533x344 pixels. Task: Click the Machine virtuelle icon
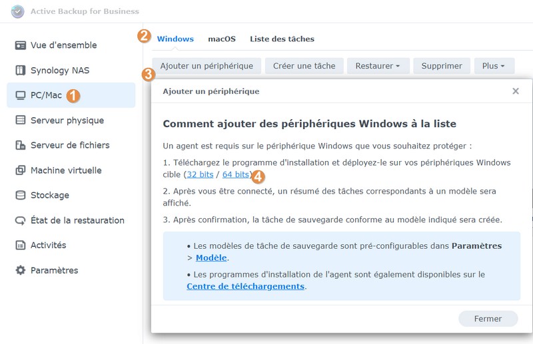pos(20,170)
